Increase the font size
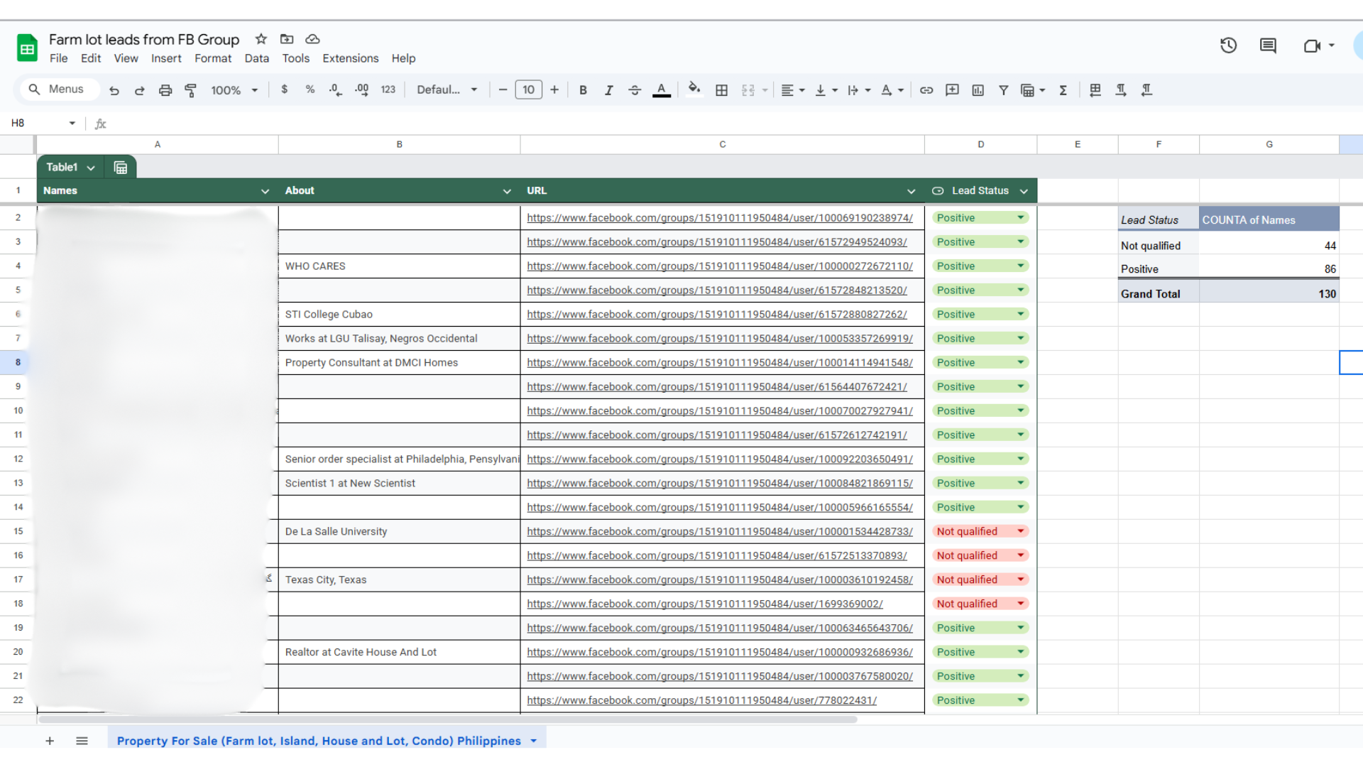1363x767 pixels. tap(554, 89)
